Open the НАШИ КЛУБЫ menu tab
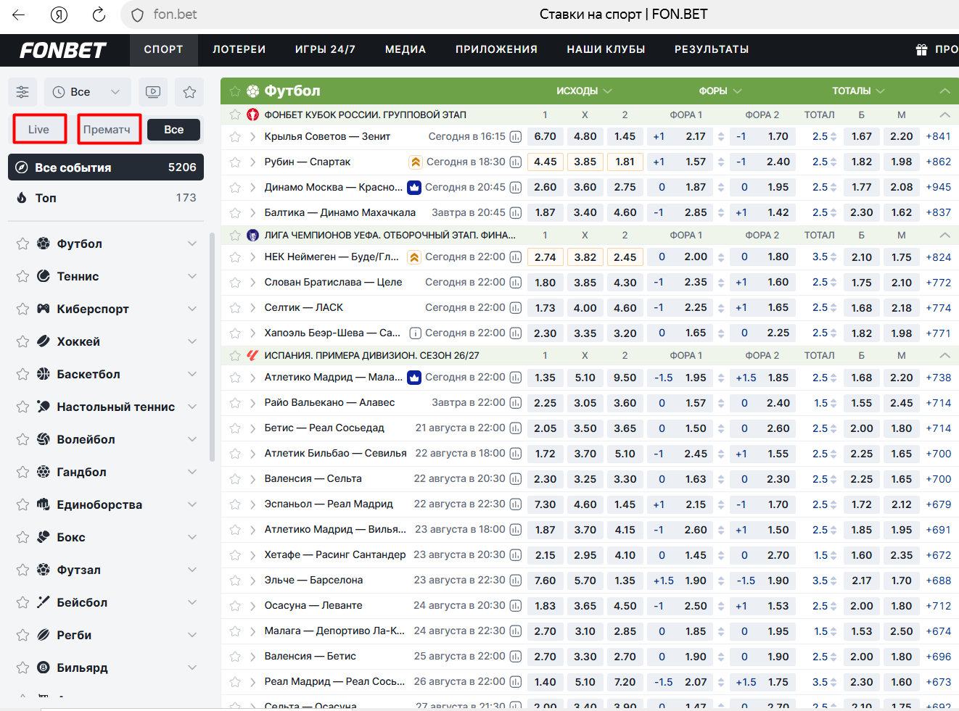 tap(606, 50)
